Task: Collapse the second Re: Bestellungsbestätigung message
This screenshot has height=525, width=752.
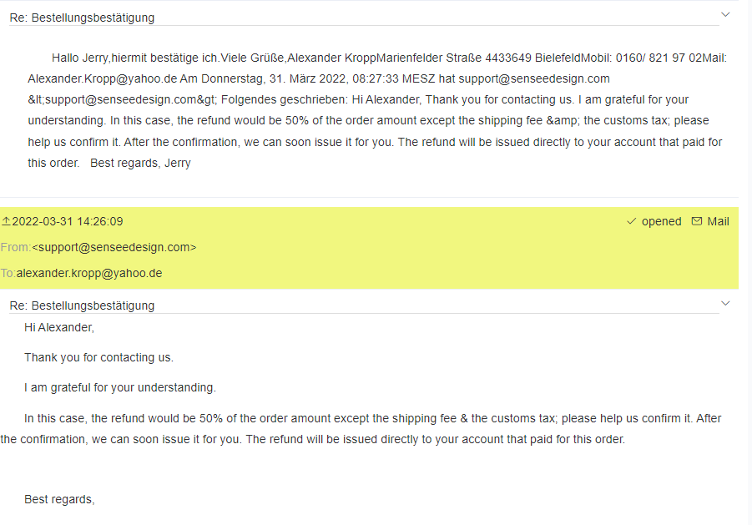Action: tap(724, 303)
